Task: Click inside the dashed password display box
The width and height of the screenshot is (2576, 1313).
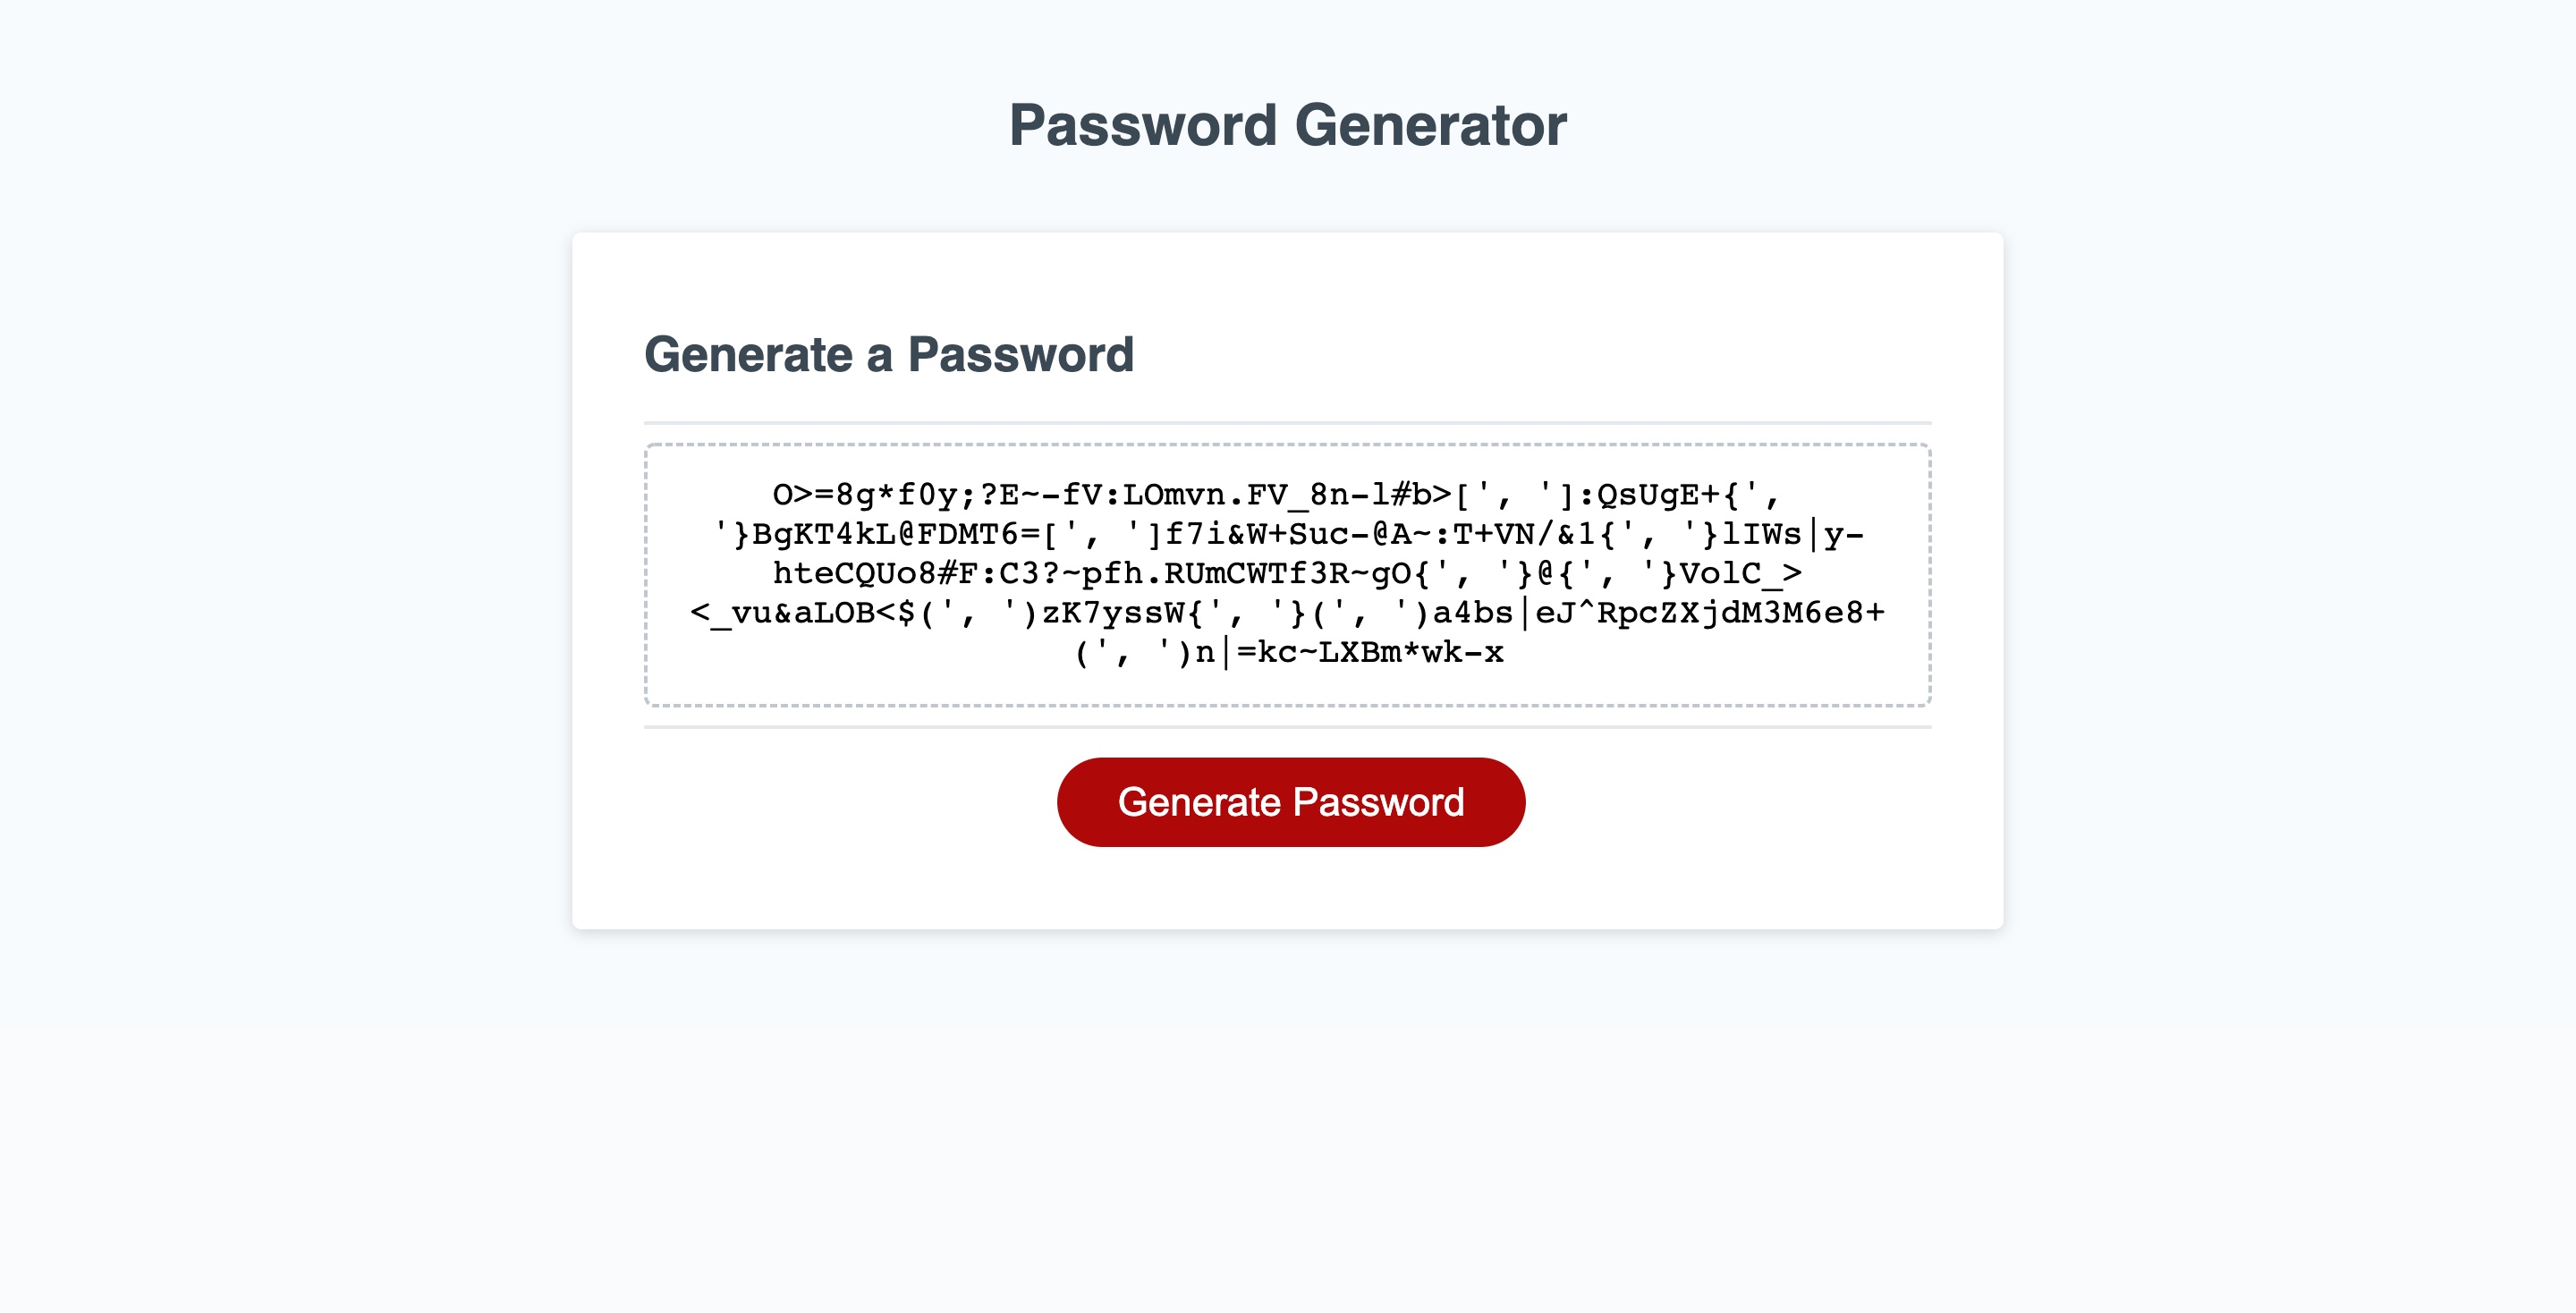Action: click(1290, 573)
